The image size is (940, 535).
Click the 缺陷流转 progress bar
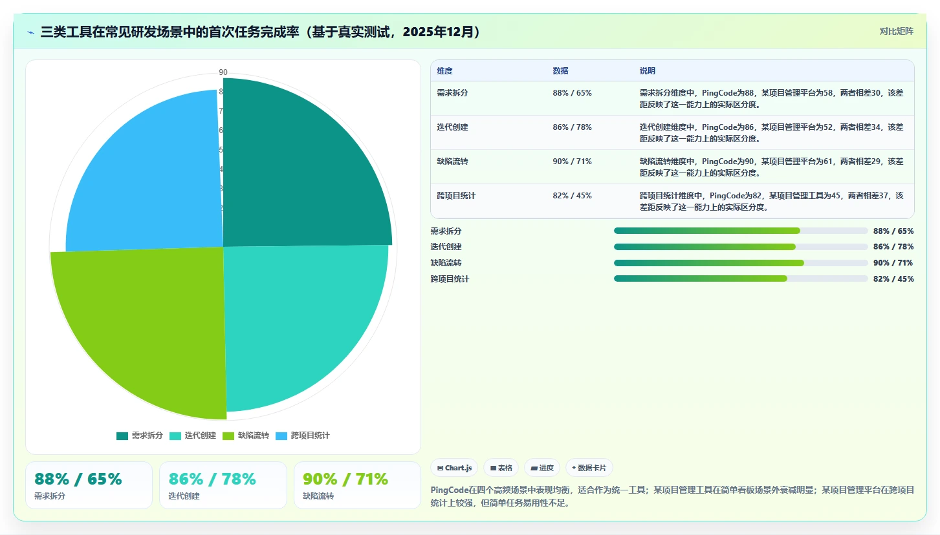click(741, 263)
